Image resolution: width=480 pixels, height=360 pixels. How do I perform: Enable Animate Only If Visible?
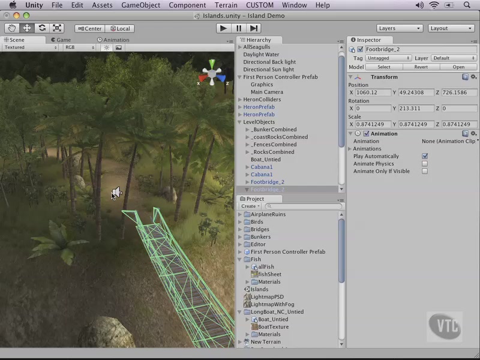coord(425,171)
